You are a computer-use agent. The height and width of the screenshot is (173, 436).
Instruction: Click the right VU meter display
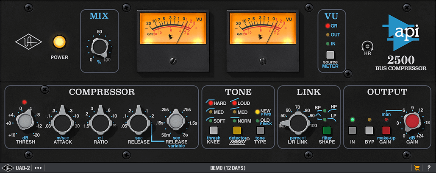coord(263,28)
